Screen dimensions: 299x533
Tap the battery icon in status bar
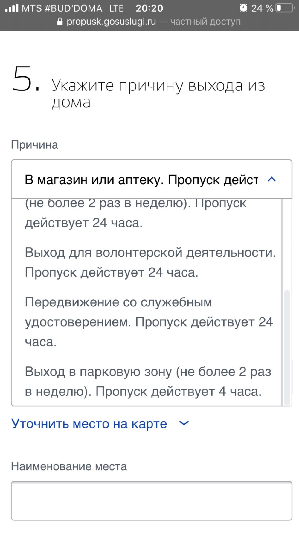[x=285, y=8]
